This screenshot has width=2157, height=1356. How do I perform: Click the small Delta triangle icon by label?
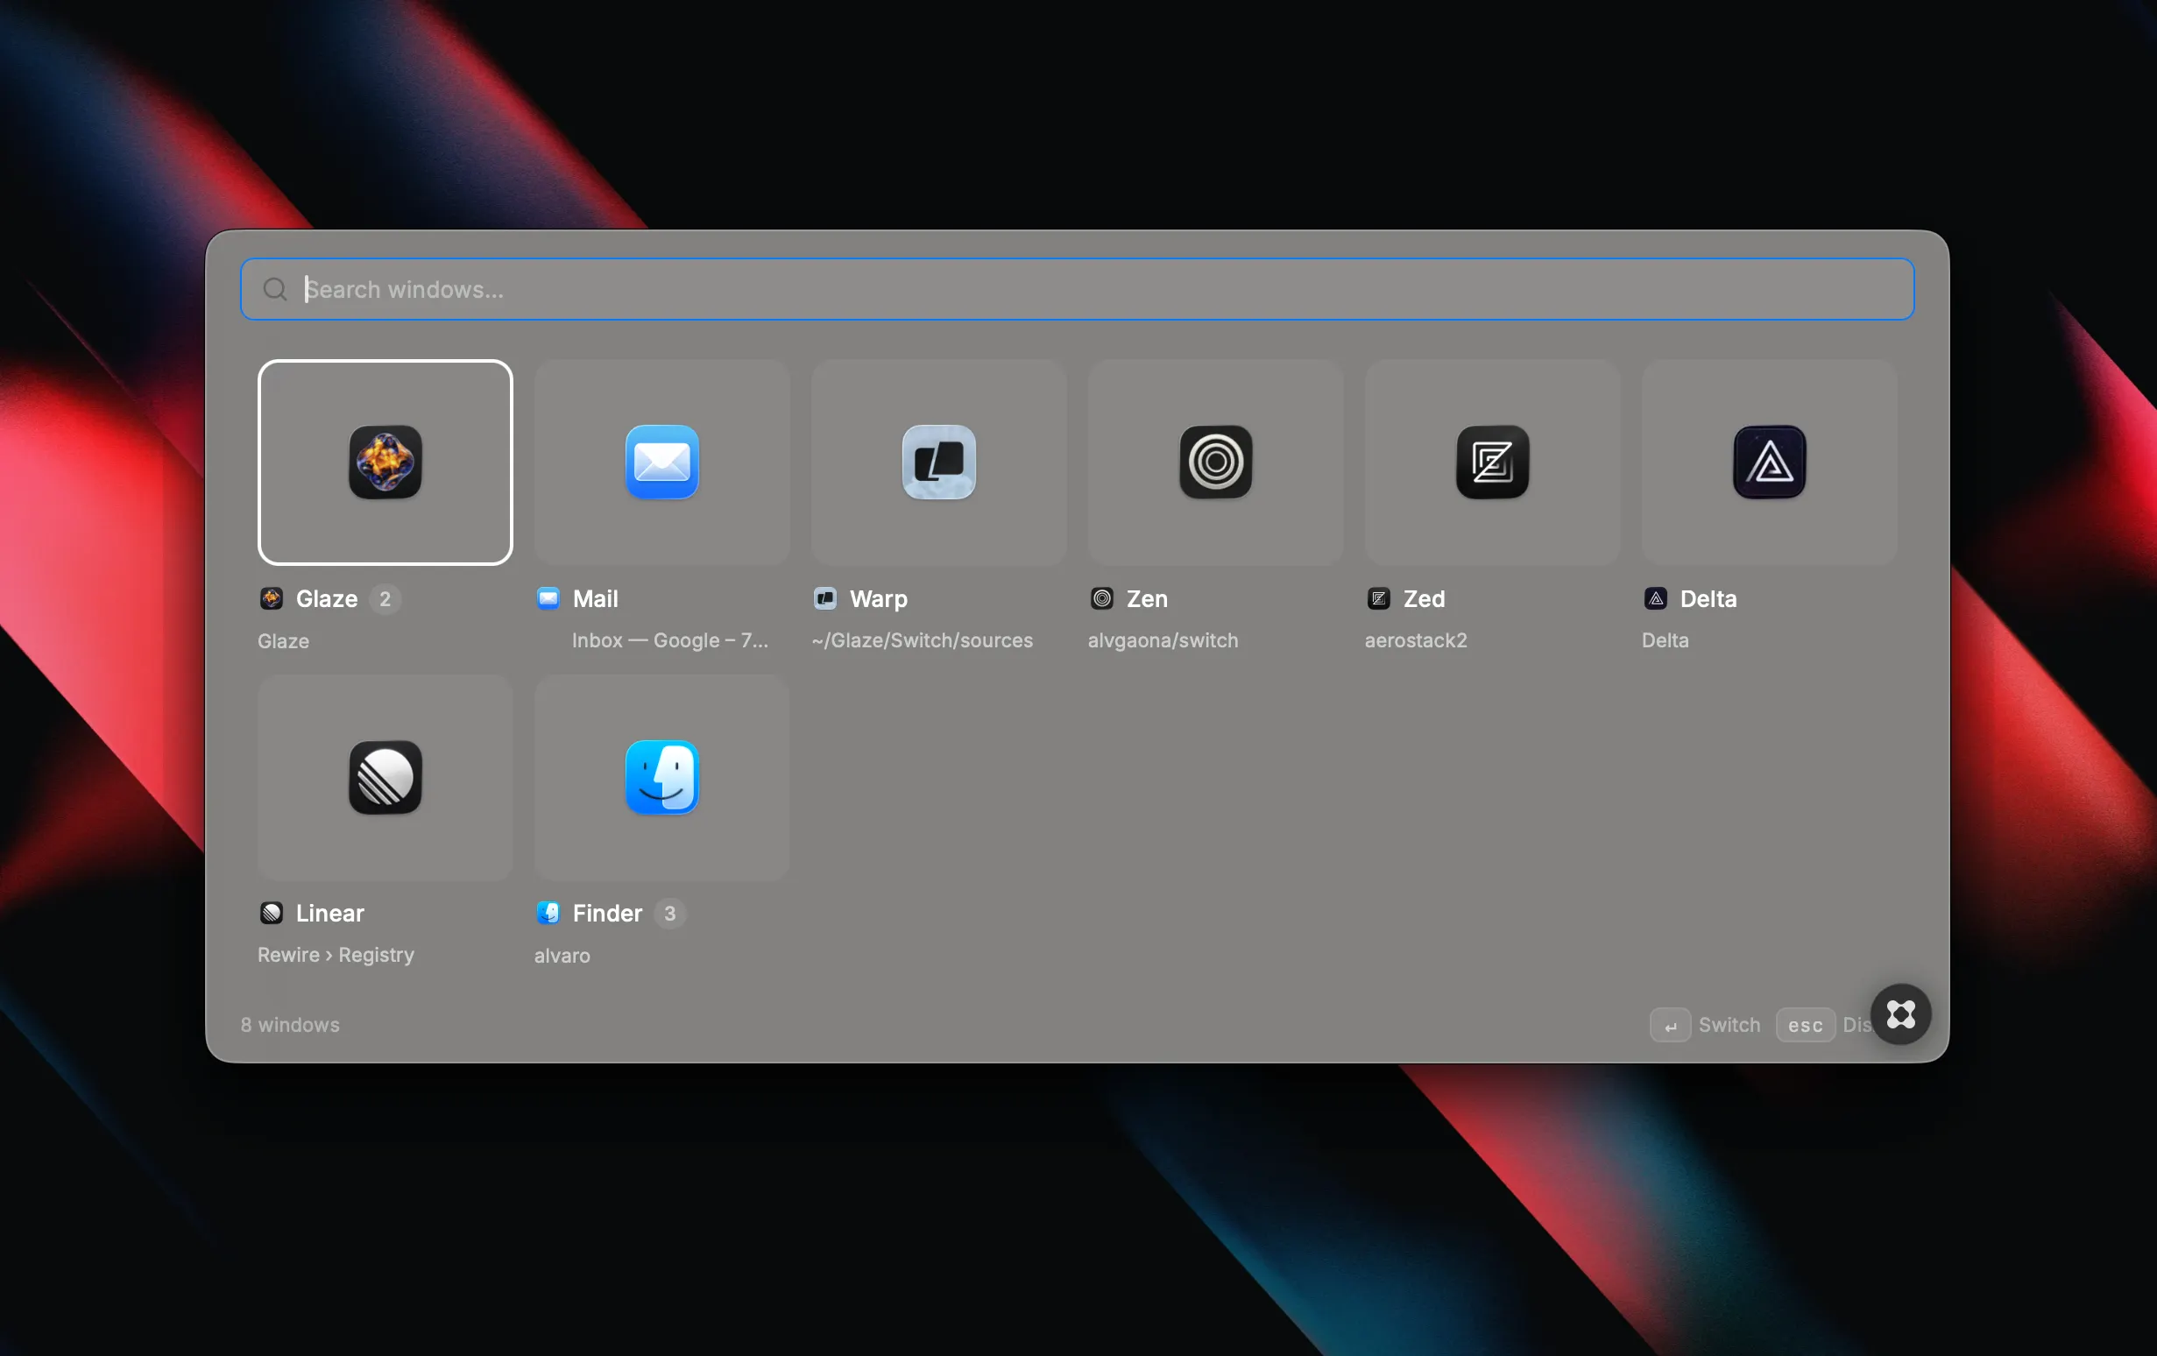[x=1655, y=598]
